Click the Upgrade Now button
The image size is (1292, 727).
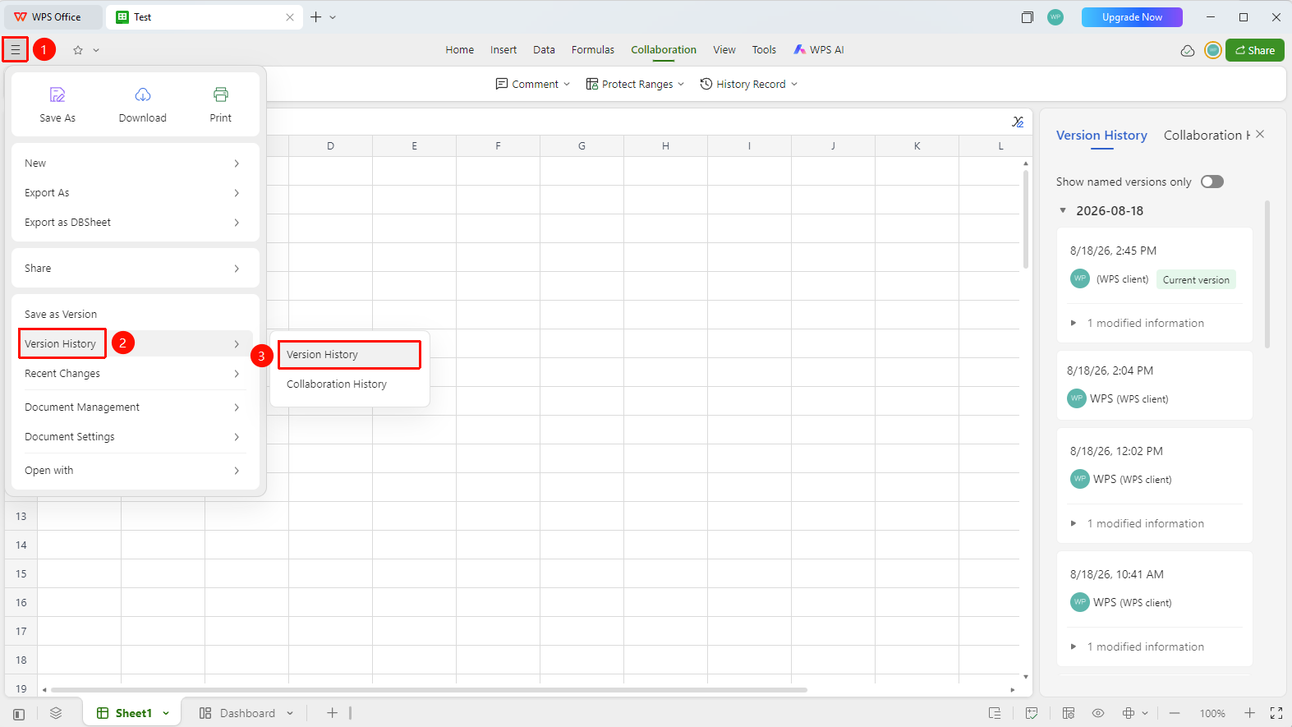1132,17
